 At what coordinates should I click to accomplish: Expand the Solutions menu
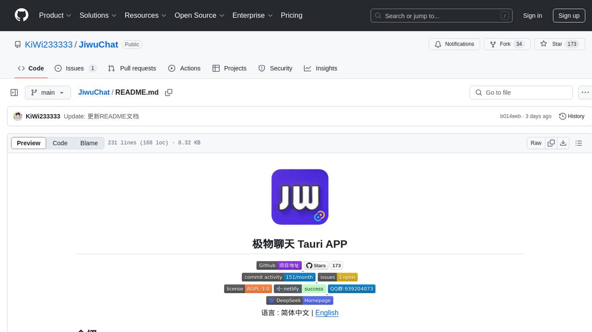coord(98,15)
